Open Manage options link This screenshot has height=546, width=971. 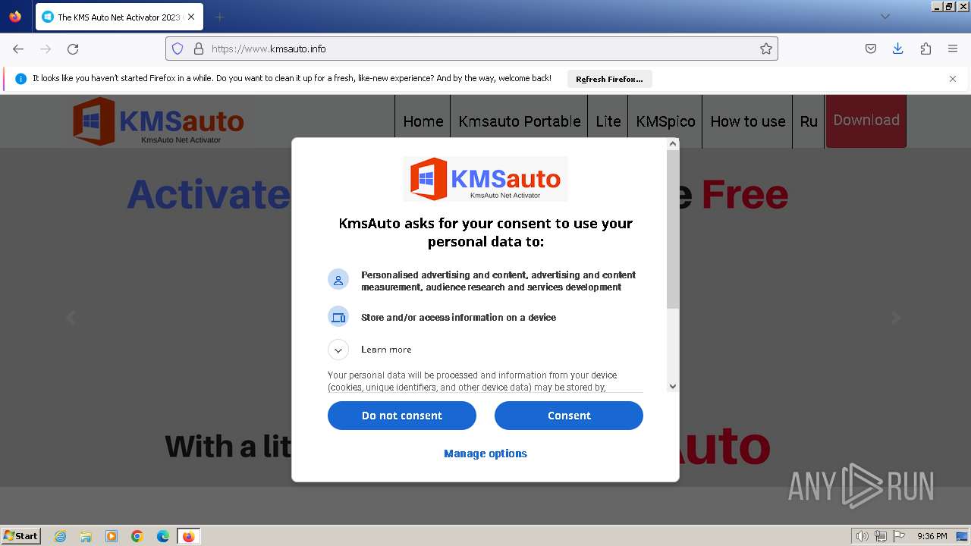(485, 453)
